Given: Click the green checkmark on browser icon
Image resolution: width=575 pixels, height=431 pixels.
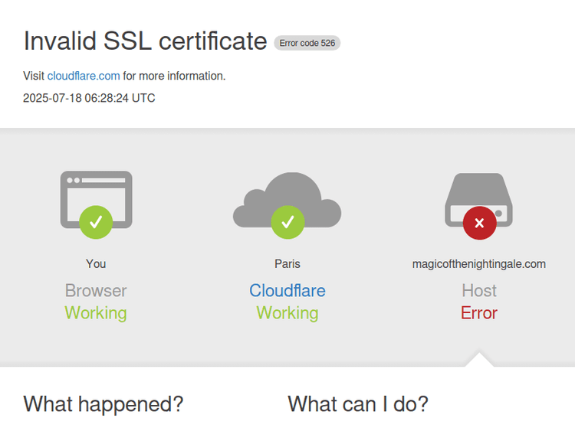Looking at the screenshot, I should pyautogui.click(x=96, y=222).
